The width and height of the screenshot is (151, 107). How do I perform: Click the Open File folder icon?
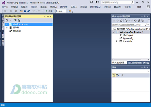(x=21, y=11)
